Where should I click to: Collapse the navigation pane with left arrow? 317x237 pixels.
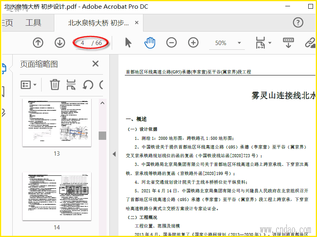[114, 154]
